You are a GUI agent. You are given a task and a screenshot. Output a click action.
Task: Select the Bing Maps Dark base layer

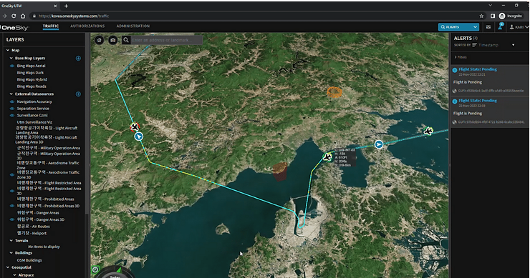(30, 73)
